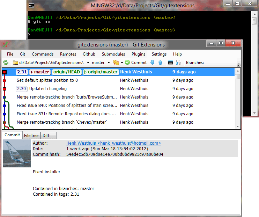
Task: Click the console window scroll up arrow
Action: [254, 14]
